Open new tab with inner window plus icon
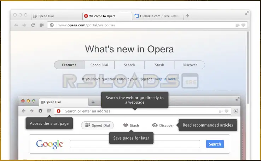The height and width of the screenshot is (161, 261). coord(93,102)
